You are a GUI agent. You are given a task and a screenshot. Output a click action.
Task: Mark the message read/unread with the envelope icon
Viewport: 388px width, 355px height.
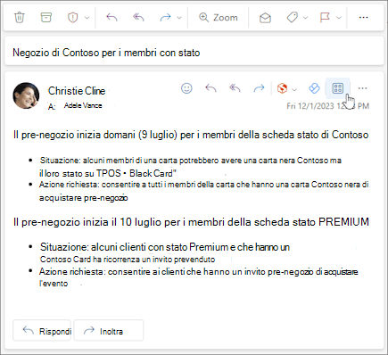265,18
